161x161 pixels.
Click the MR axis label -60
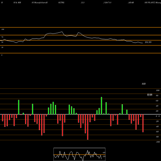click(157, 132)
